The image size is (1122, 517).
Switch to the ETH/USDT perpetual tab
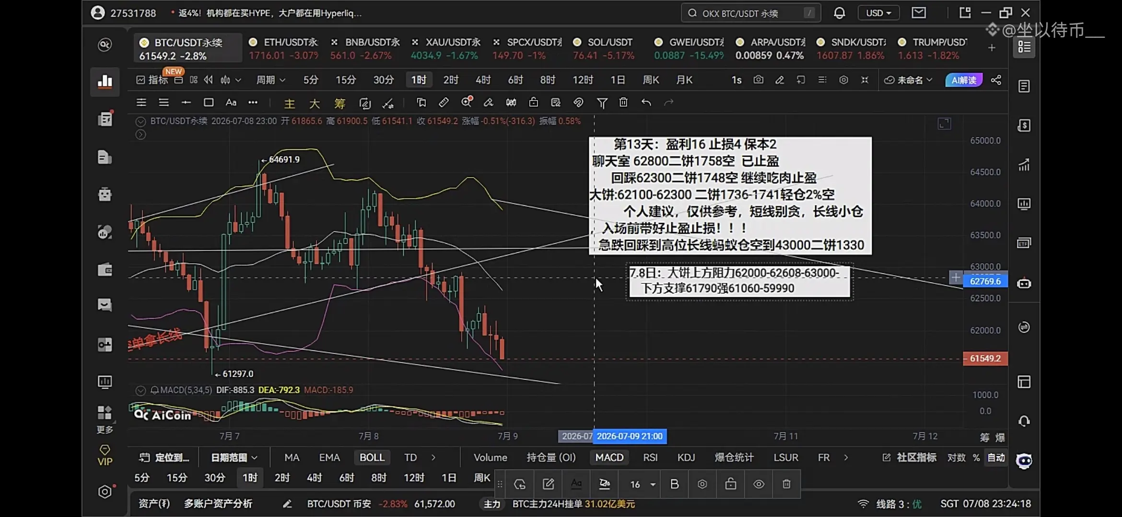click(283, 49)
